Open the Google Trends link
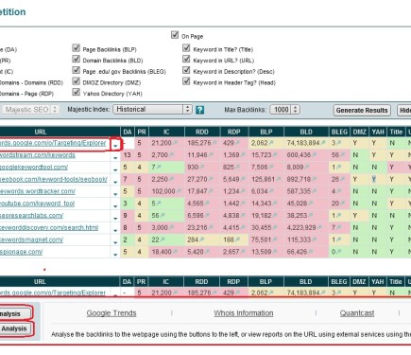 click(x=111, y=313)
